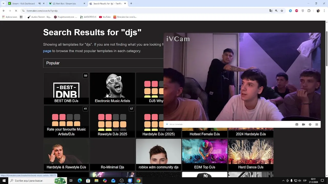Open the Hardstyle & Rawstyle DJs template
The image size is (328, 184).
(66, 155)
